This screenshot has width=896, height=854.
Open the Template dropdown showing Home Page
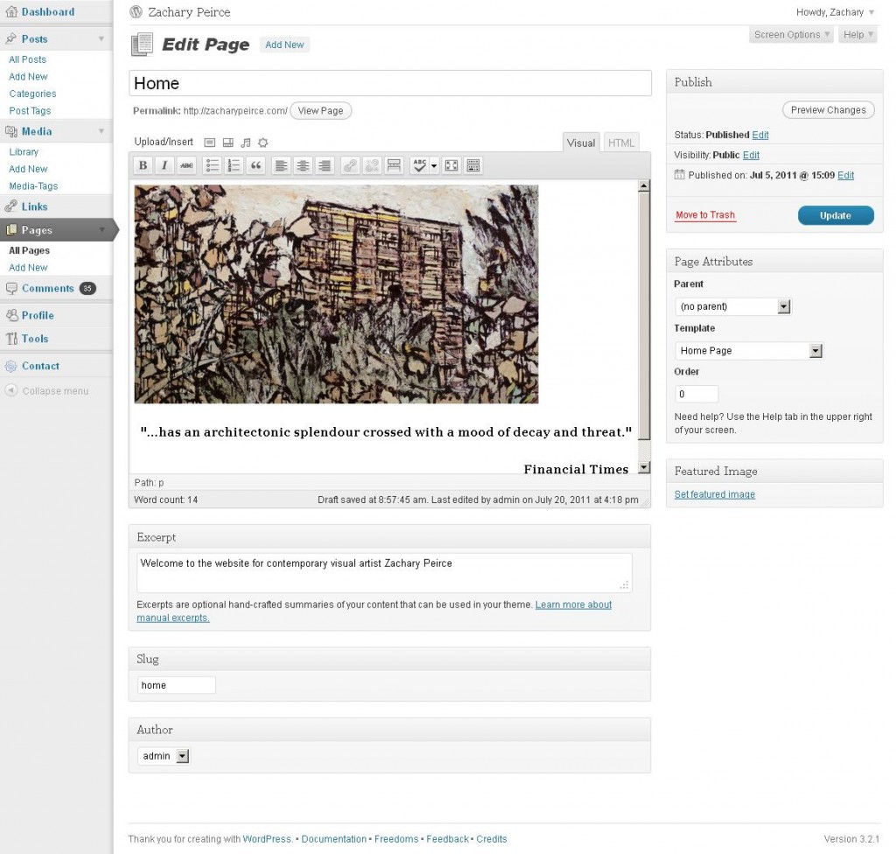[749, 350]
